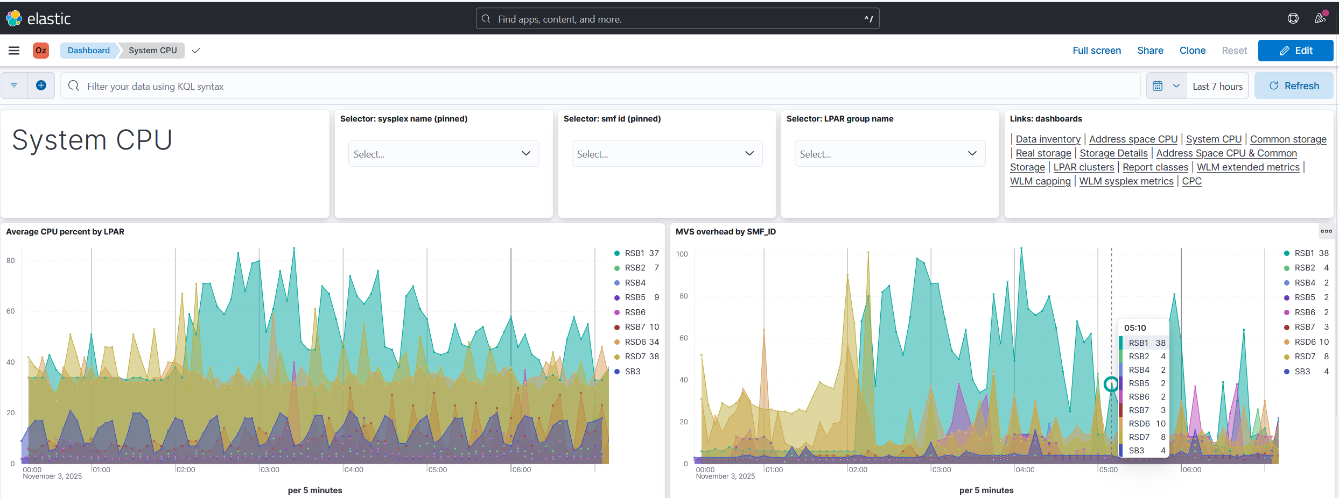Go to the Dashboard breadcrumb
Viewport: 1339px width, 498px height.
pos(88,51)
